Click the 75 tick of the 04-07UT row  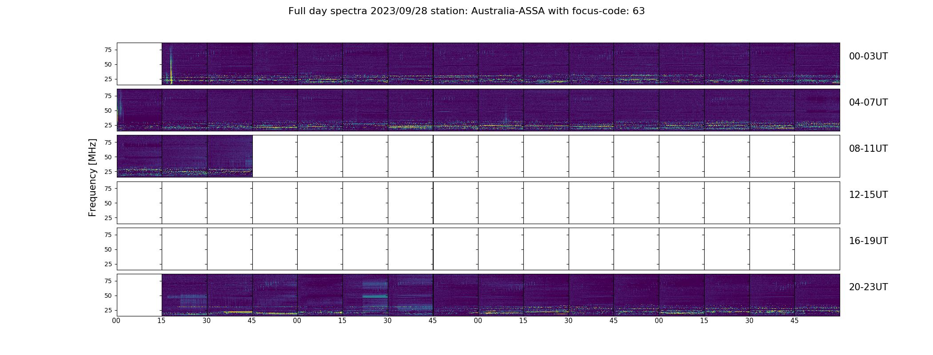(x=108, y=96)
